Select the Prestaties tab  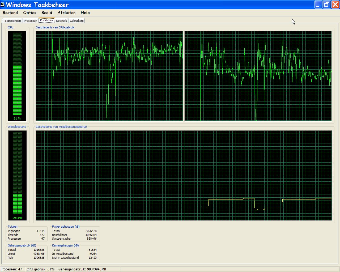pyautogui.click(x=46, y=20)
